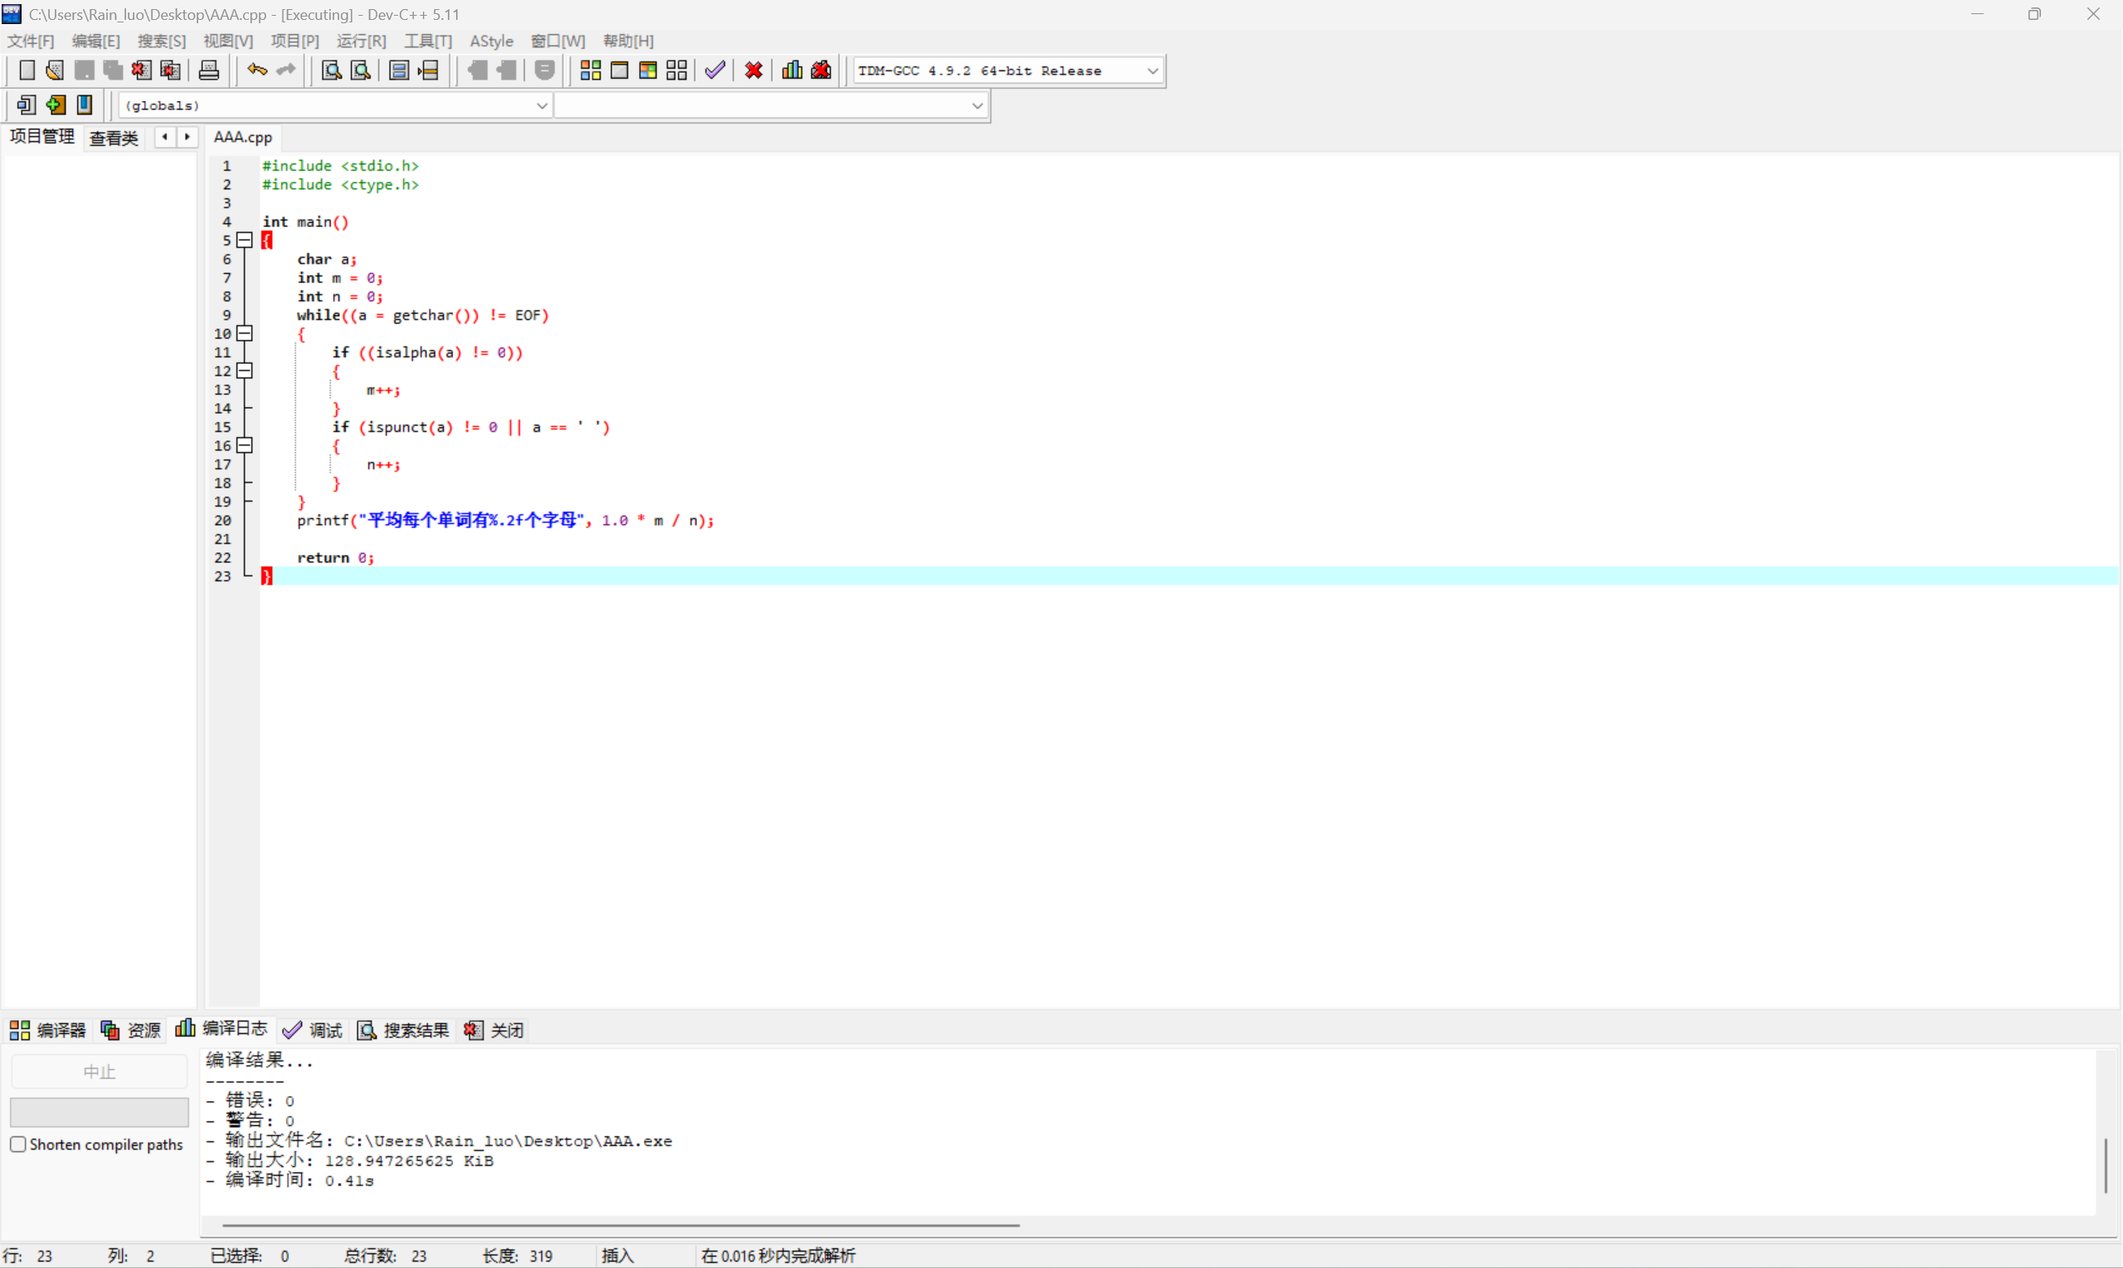This screenshot has width=2123, height=1268.
Task: Click the Find magnifier toolbar icon
Action: click(331, 70)
